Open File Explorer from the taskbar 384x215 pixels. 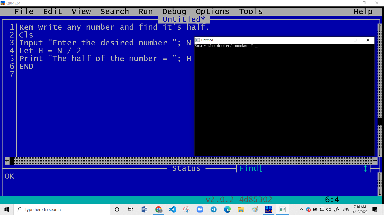241,209
